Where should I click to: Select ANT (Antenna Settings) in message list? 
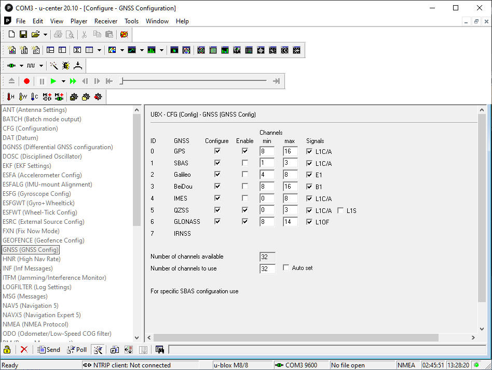point(35,110)
